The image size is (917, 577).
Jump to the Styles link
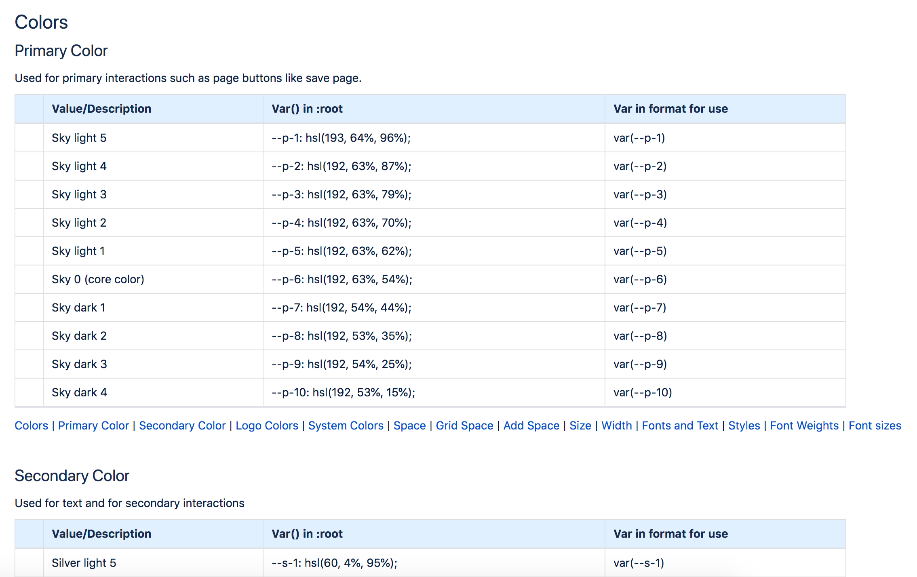click(744, 425)
